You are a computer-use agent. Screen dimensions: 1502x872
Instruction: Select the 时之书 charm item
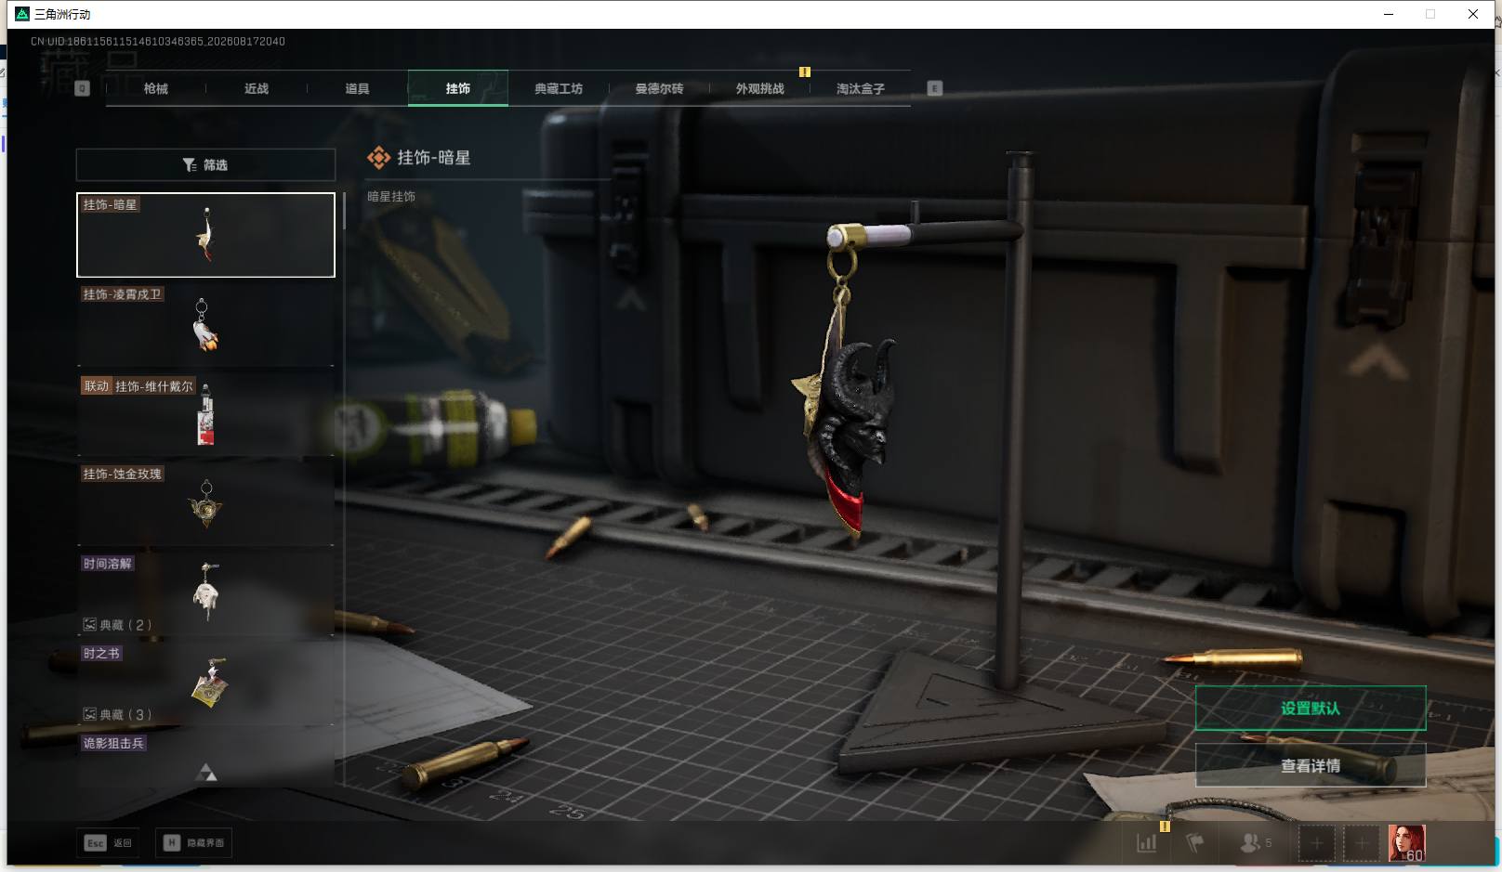point(205,684)
